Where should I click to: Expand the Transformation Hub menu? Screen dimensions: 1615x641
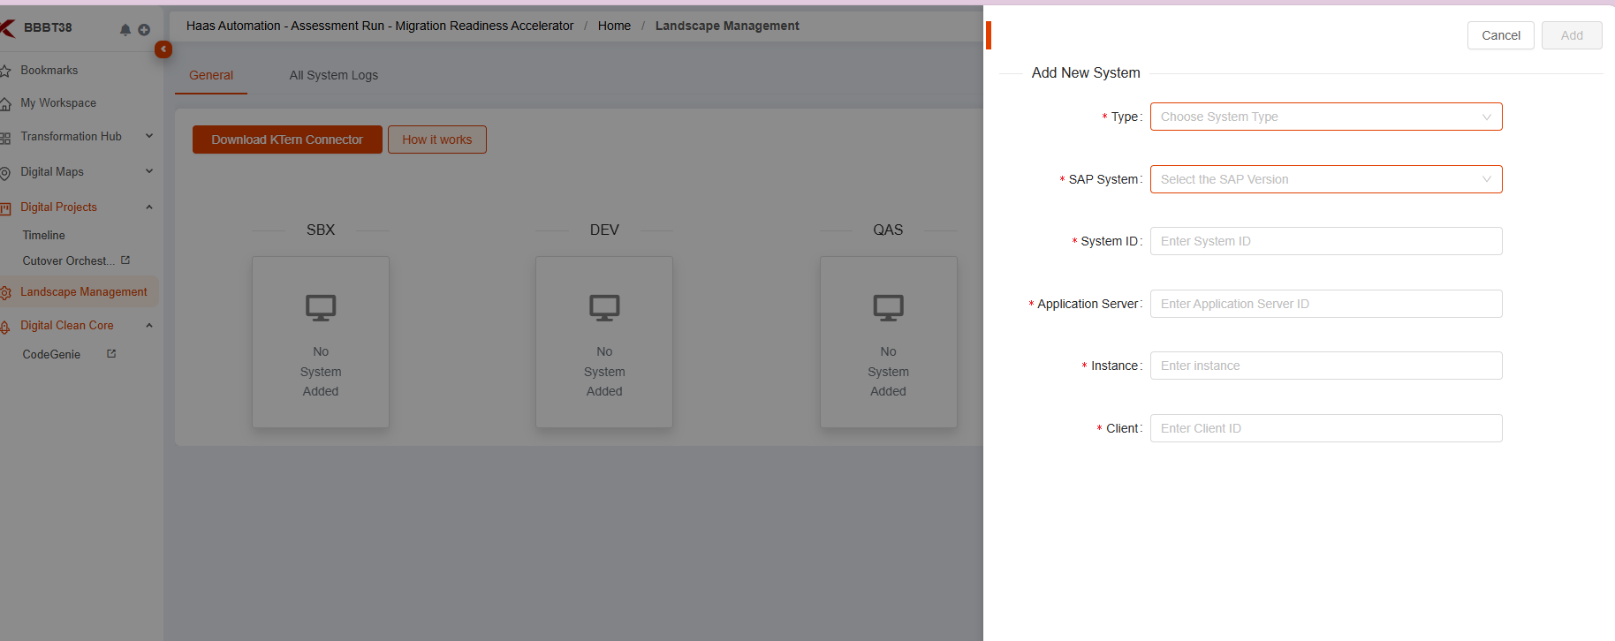[x=149, y=136]
